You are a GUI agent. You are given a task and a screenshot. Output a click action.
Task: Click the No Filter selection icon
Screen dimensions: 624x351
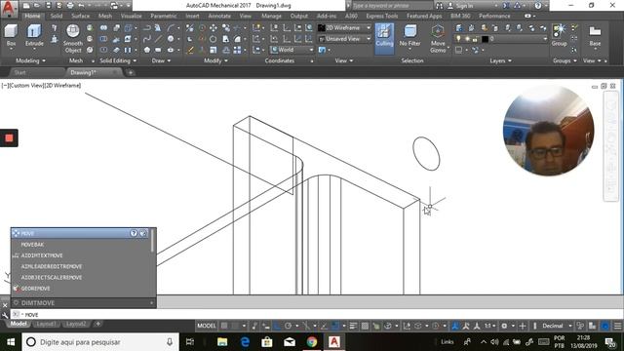point(409,36)
